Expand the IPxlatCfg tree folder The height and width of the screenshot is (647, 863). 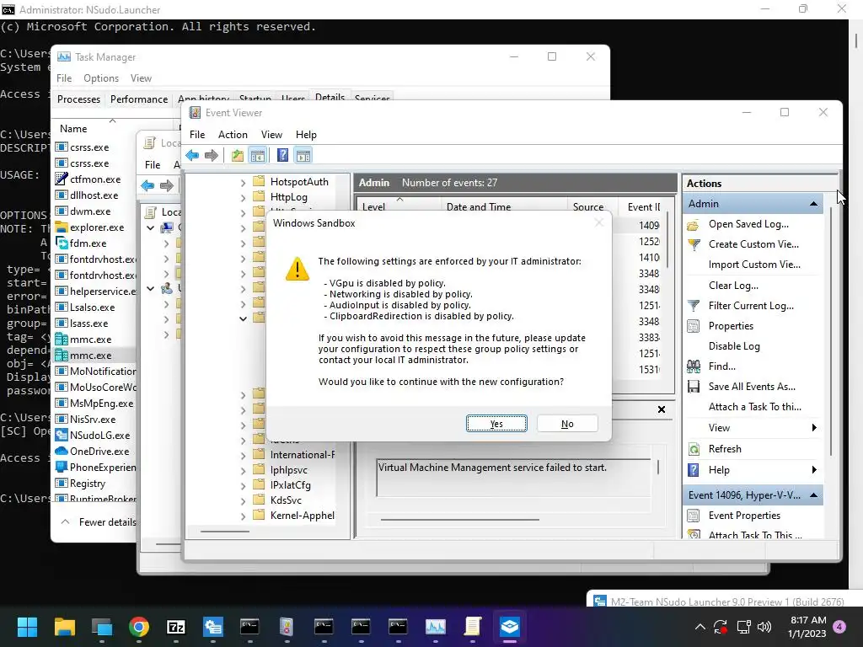(244, 485)
